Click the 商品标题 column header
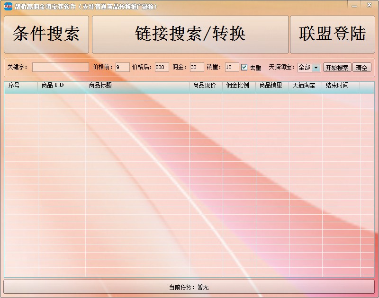The image size is (379, 298). 137,86
